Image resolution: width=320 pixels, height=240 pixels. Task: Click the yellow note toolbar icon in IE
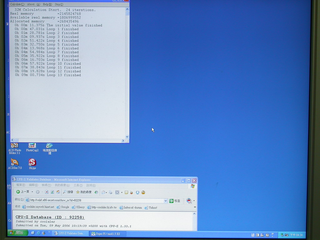[x=126, y=192]
